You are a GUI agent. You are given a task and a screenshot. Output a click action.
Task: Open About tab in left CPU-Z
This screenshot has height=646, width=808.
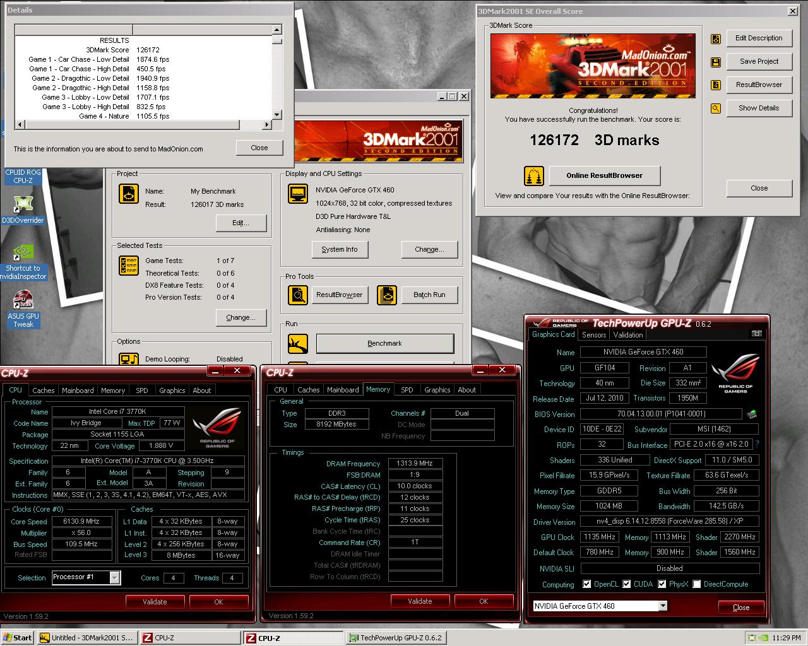(202, 391)
